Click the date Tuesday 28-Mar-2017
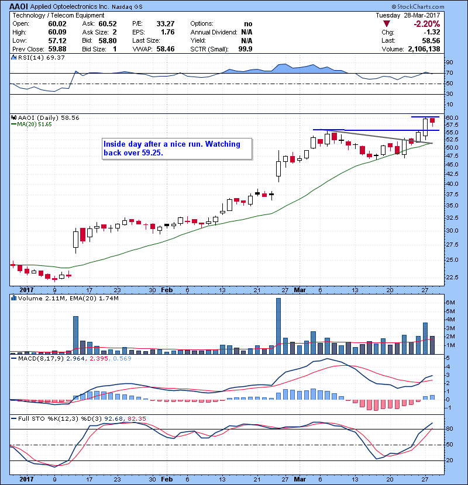The image size is (468, 485). point(408,15)
